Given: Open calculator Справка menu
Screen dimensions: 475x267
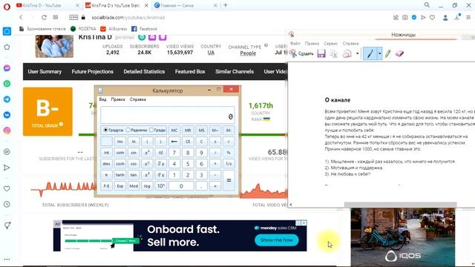Looking at the screenshot, I should point(138,99).
